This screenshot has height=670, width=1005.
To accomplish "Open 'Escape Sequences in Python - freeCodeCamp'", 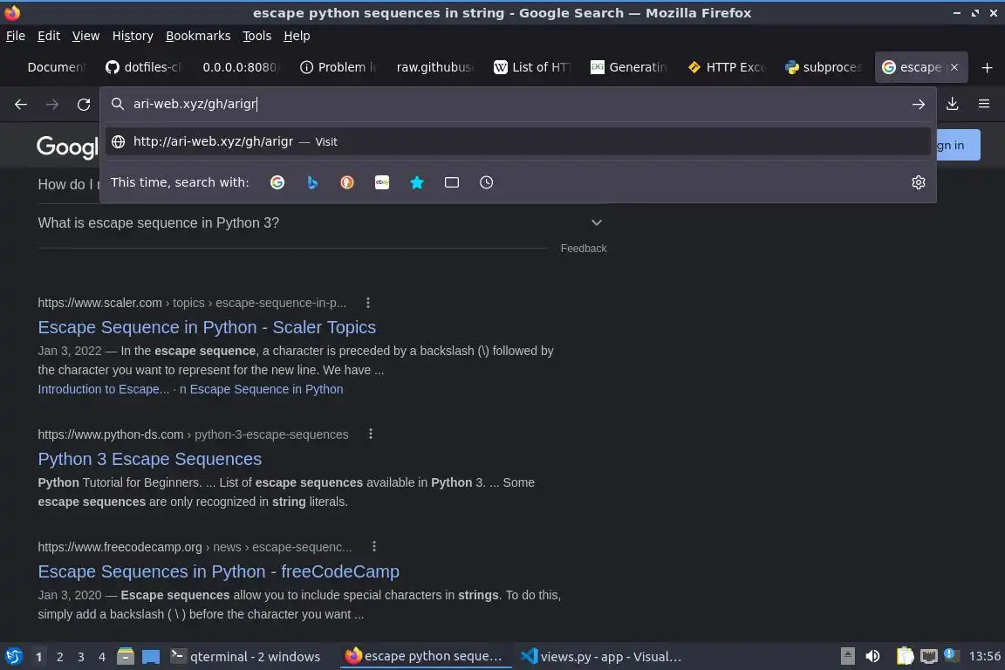I will click(219, 571).
